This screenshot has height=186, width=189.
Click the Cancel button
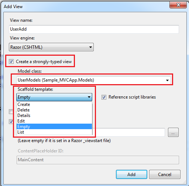(x=165, y=174)
